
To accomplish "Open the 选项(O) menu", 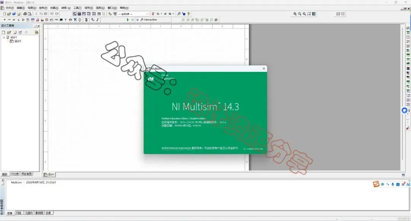I will (100, 8).
